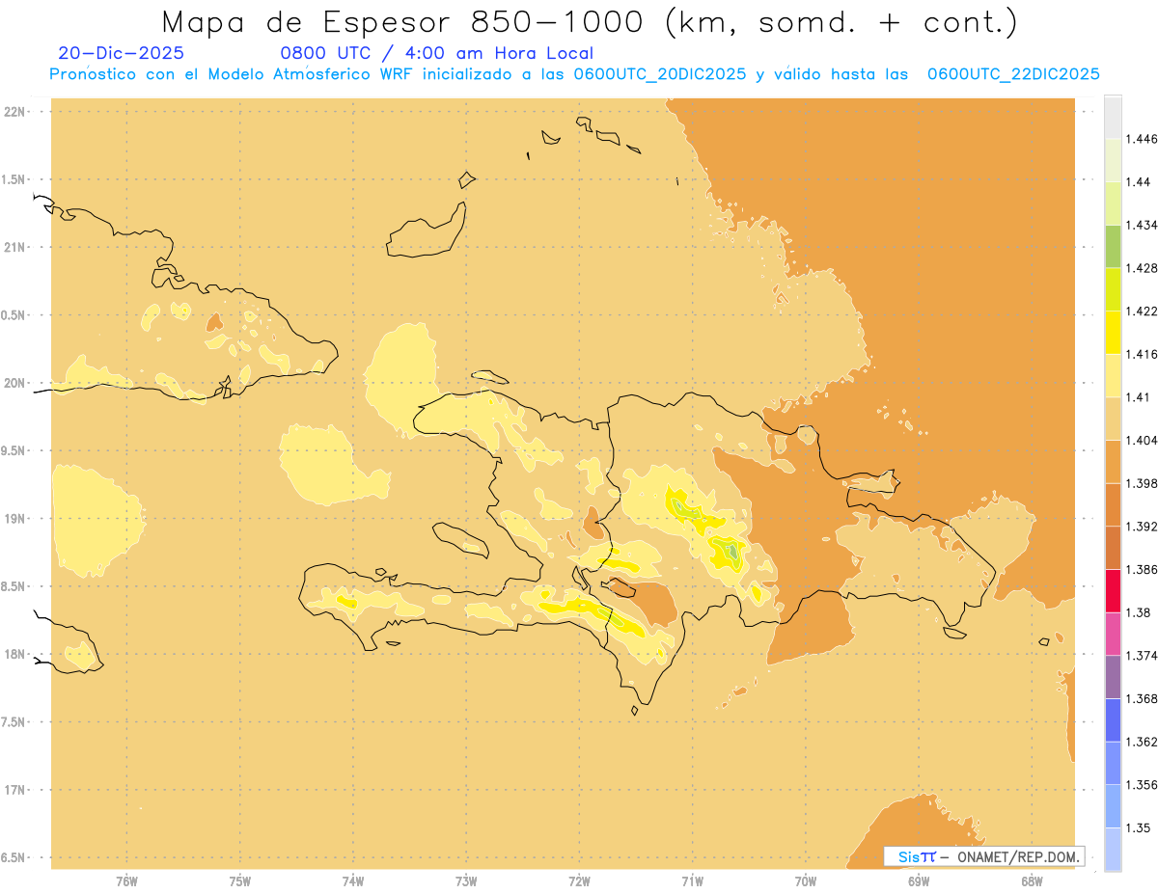Image resolution: width=1158 pixels, height=894 pixels.
Task: Click the '17N' latitude label
Action: tap(14, 790)
